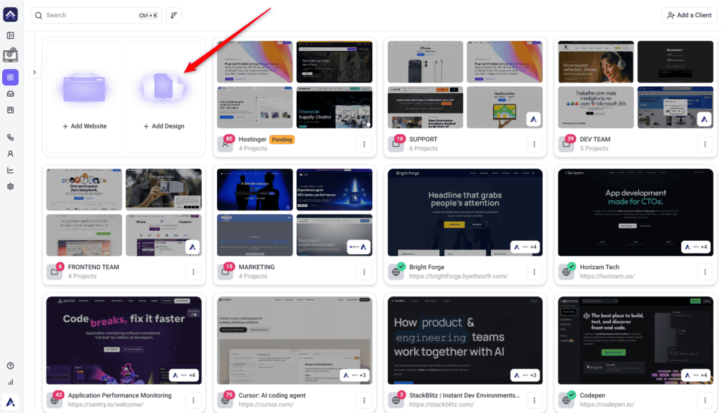Viewport: 722px width, 413px height.
Task: Open the help question mark icon
Action: pos(10,366)
